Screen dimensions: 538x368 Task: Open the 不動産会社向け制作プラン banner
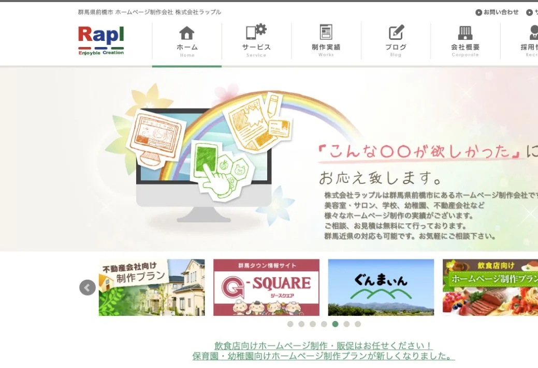click(152, 287)
